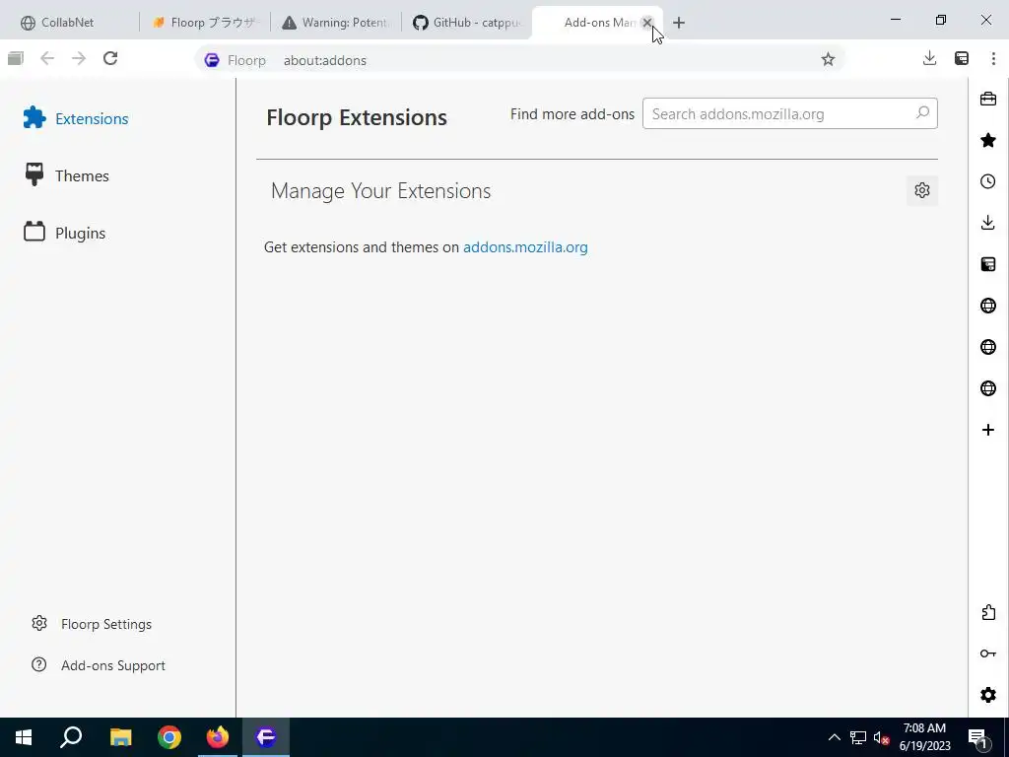Image resolution: width=1009 pixels, height=757 pixels.
Task: Click the Floorp taskbar icon
Action: pos(266,737)
